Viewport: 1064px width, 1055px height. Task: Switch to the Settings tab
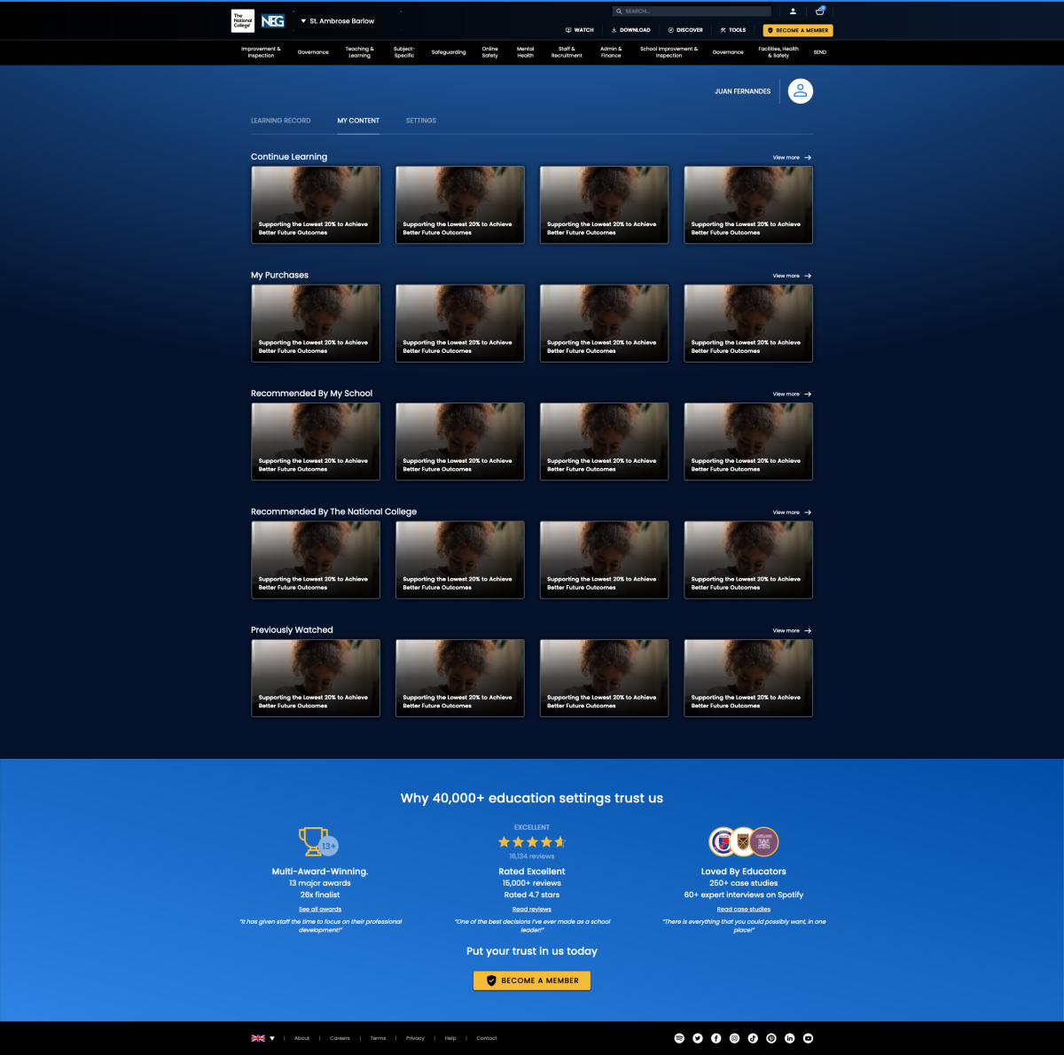click(x=421, y=121)
